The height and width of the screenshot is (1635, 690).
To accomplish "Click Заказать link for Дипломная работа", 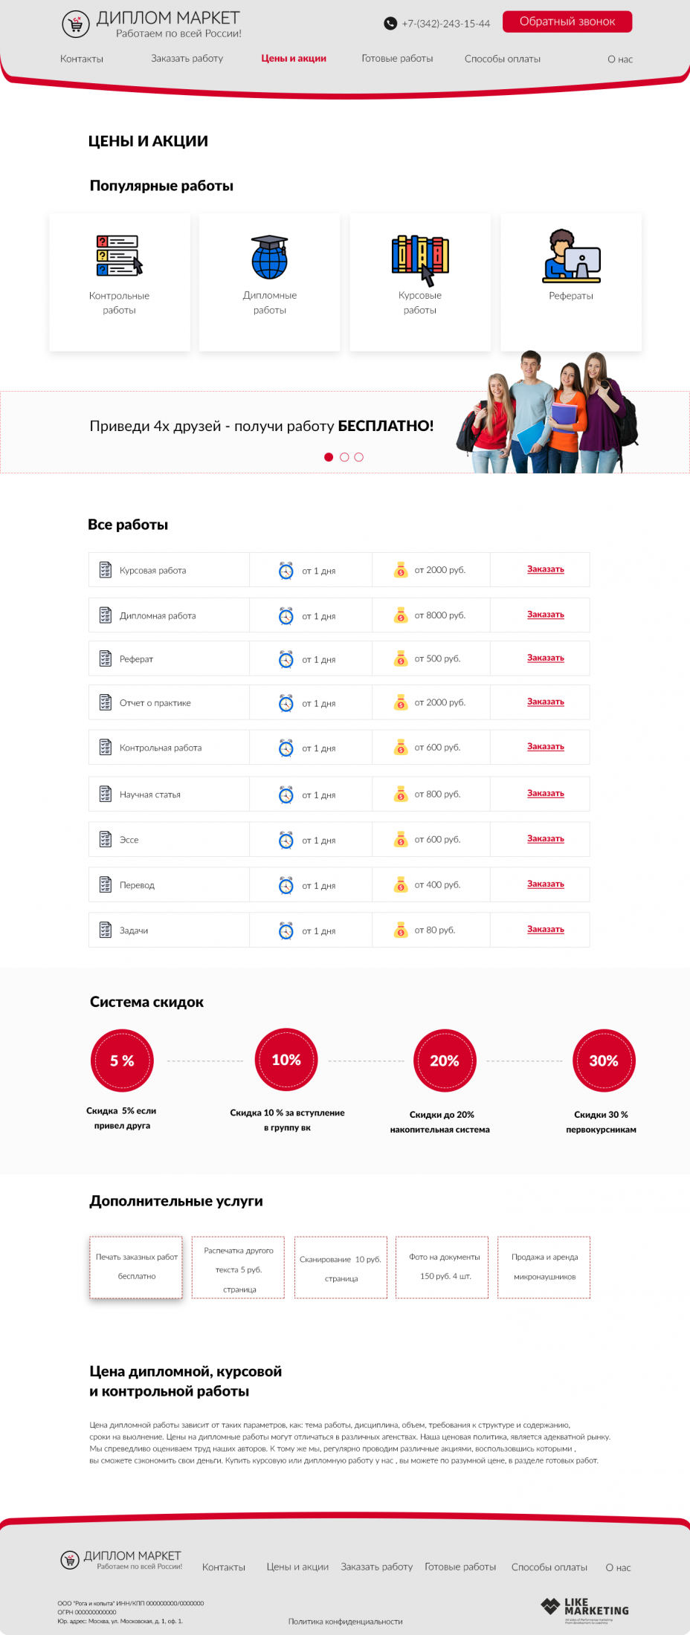I will click(546, 615).
